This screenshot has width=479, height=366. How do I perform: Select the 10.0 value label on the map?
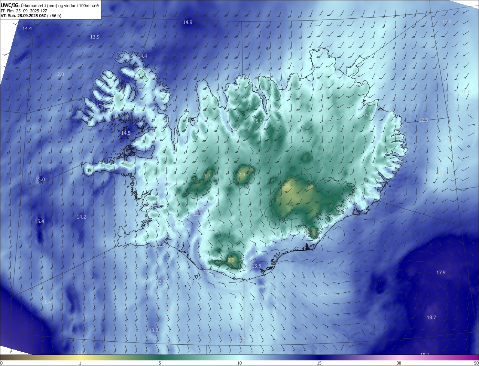tap(466, 91)
